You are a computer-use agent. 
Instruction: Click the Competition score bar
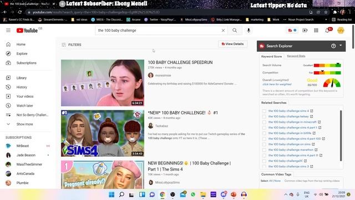tap(327, 73)
